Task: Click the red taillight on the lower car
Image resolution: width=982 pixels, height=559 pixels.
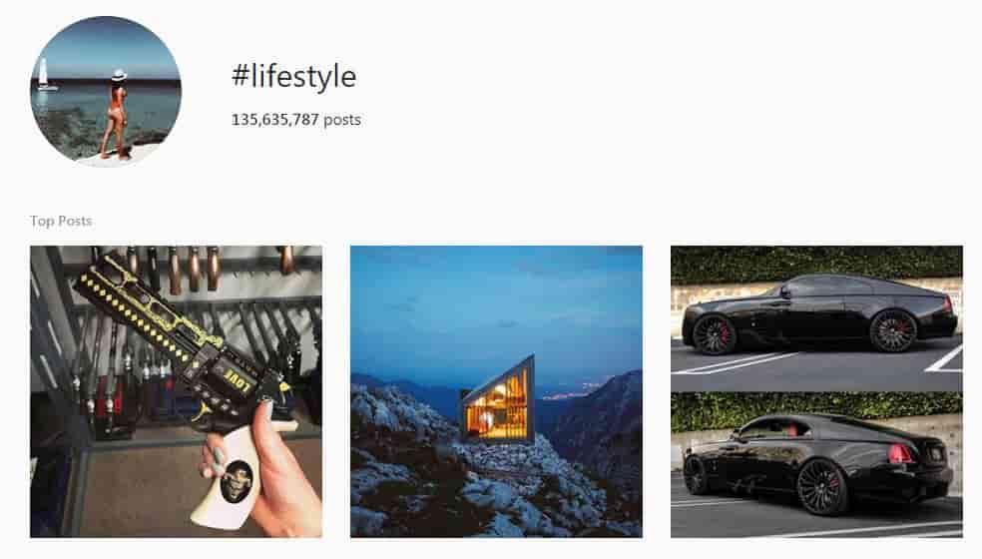Action: pyautogui.click(x=899, y=454)
